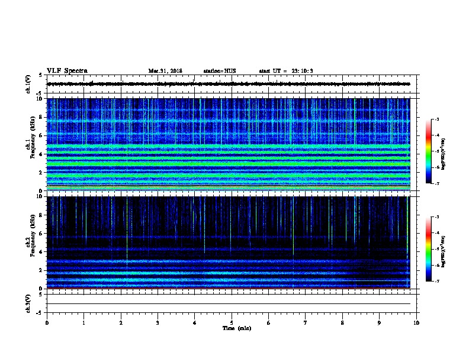Image resolution: width=469 pixels, height=362 pixels.
Task: Click the ch.2 colorbar log(PSD) label
Action: tap(444, 252)
